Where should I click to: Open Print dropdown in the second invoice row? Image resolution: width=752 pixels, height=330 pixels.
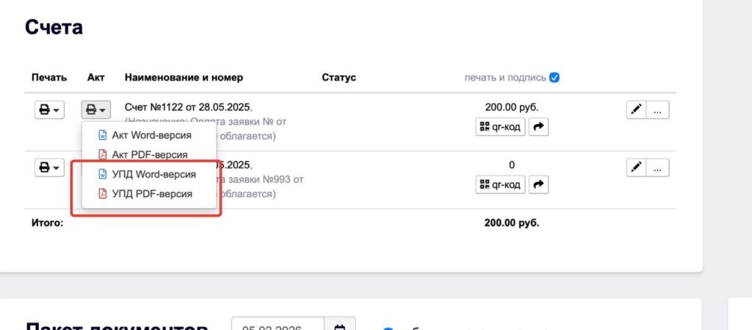pos(48,168)
